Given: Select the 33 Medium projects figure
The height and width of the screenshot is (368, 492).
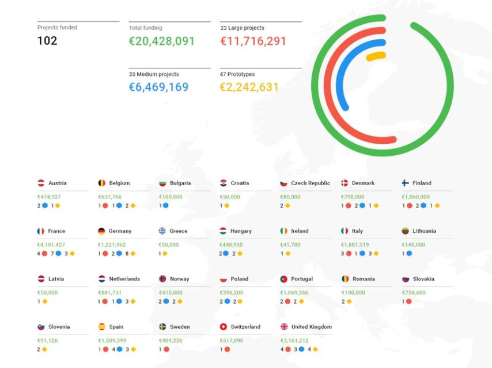Looking at the screenshot, I should [x=158, y=87].
